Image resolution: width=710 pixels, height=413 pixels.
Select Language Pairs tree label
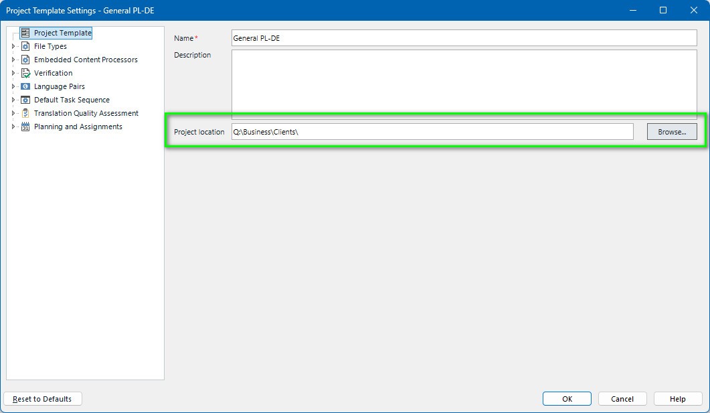click(x=60, y=86)
